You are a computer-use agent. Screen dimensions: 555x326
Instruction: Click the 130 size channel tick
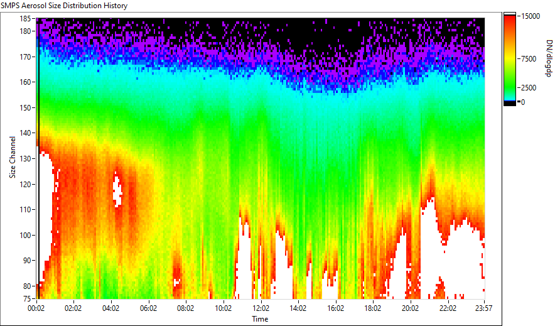(26, 158)
